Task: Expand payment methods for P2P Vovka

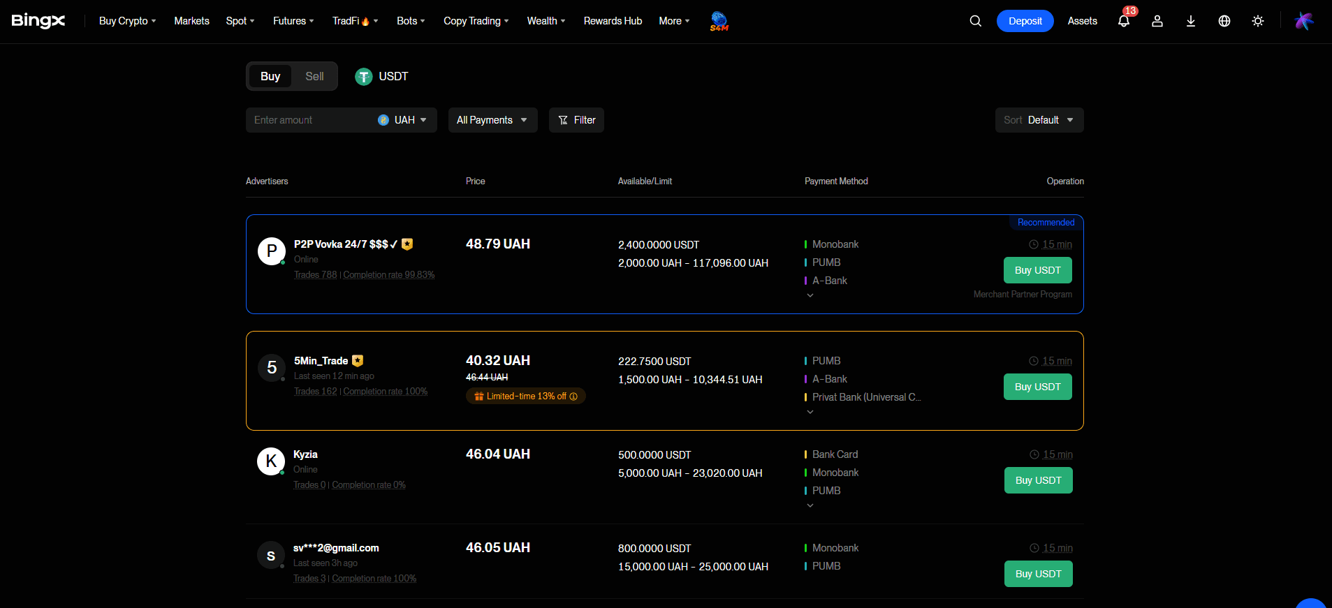Action: [810, 295]
